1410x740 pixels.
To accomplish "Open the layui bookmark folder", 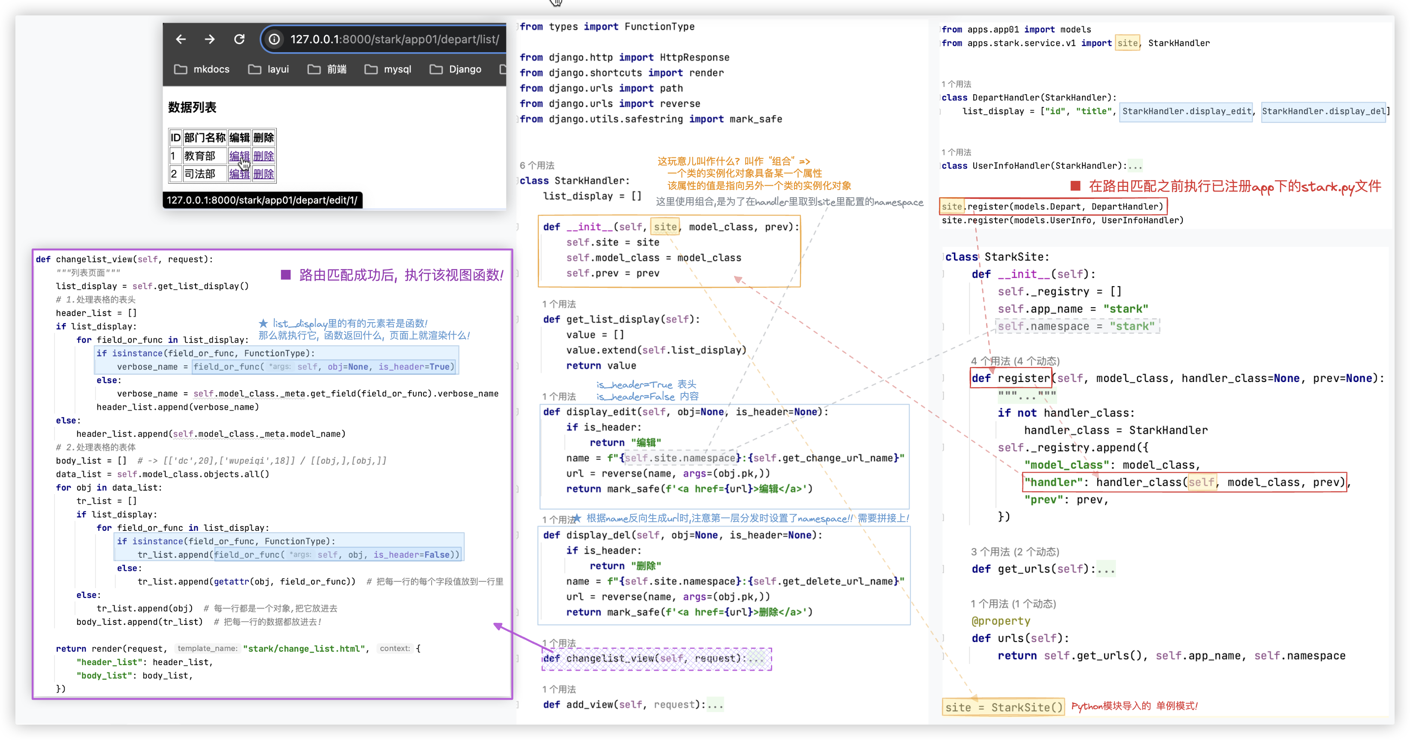I will pos(268,69).
